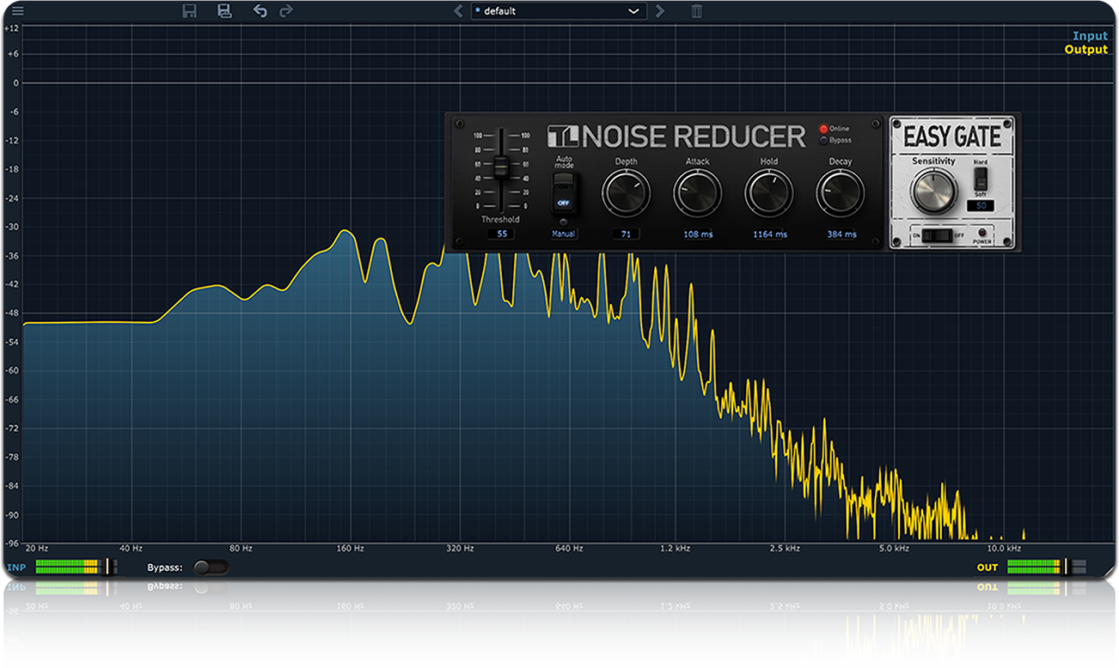Click the 1.2 kHz frequency axis label
This screenshot has width=1119, height=668.
[676, 548]
